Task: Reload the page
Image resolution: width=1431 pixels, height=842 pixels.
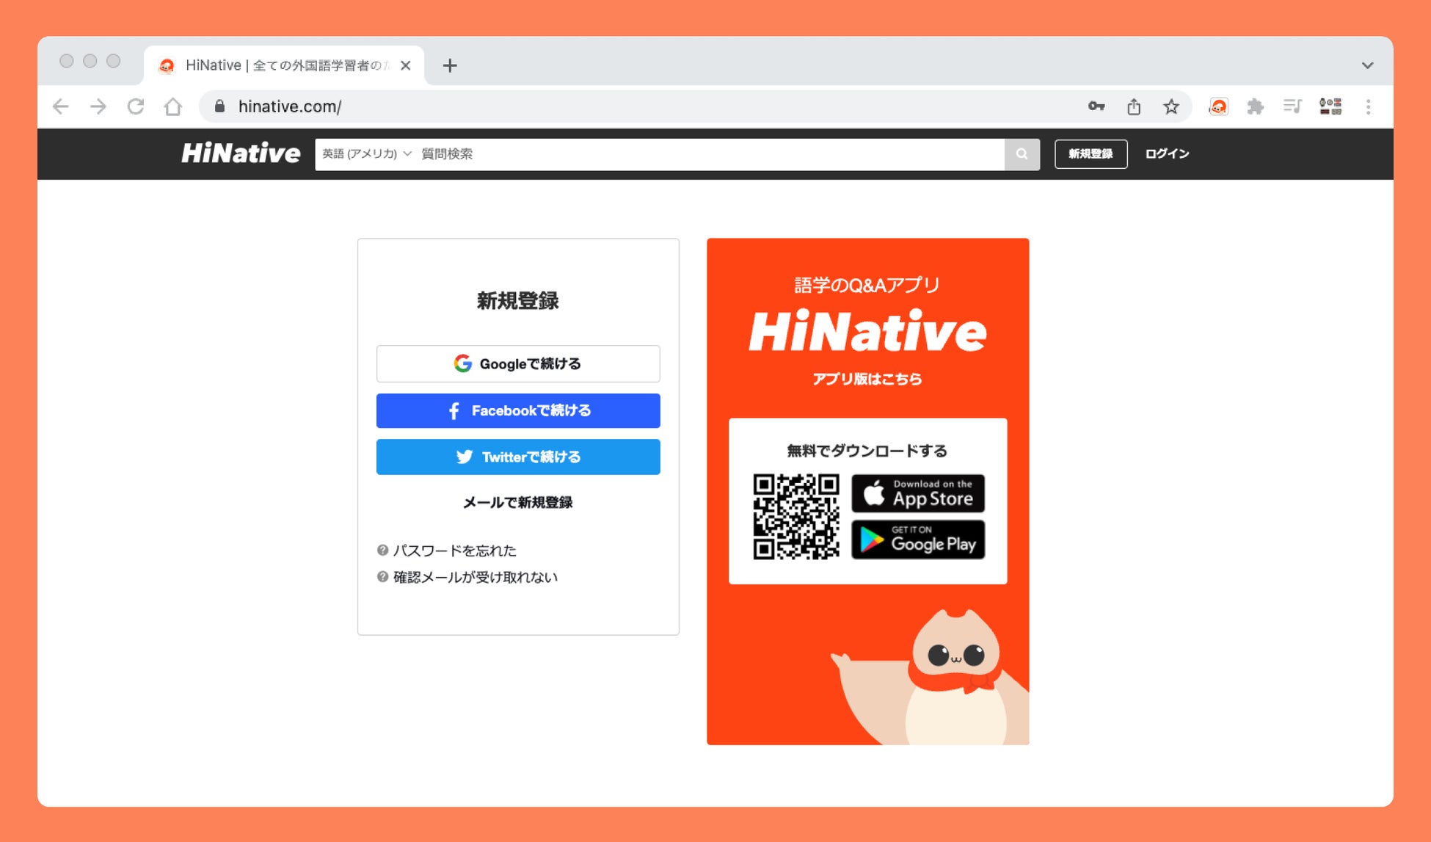Action: (136, 107)
